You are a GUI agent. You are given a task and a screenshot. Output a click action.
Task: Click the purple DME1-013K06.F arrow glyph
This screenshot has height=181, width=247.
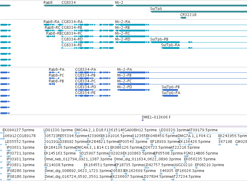point(143,120)
